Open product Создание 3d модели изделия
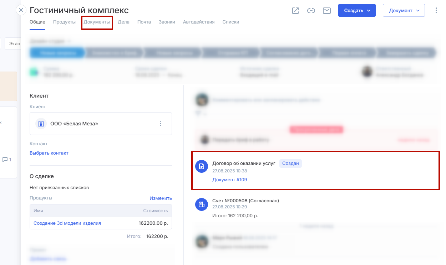The image size is (446, 265). tap(67, 223)
